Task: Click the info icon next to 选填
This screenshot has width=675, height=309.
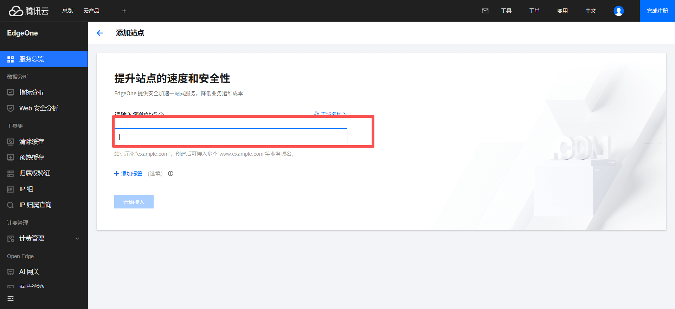Action: point(171,174)
